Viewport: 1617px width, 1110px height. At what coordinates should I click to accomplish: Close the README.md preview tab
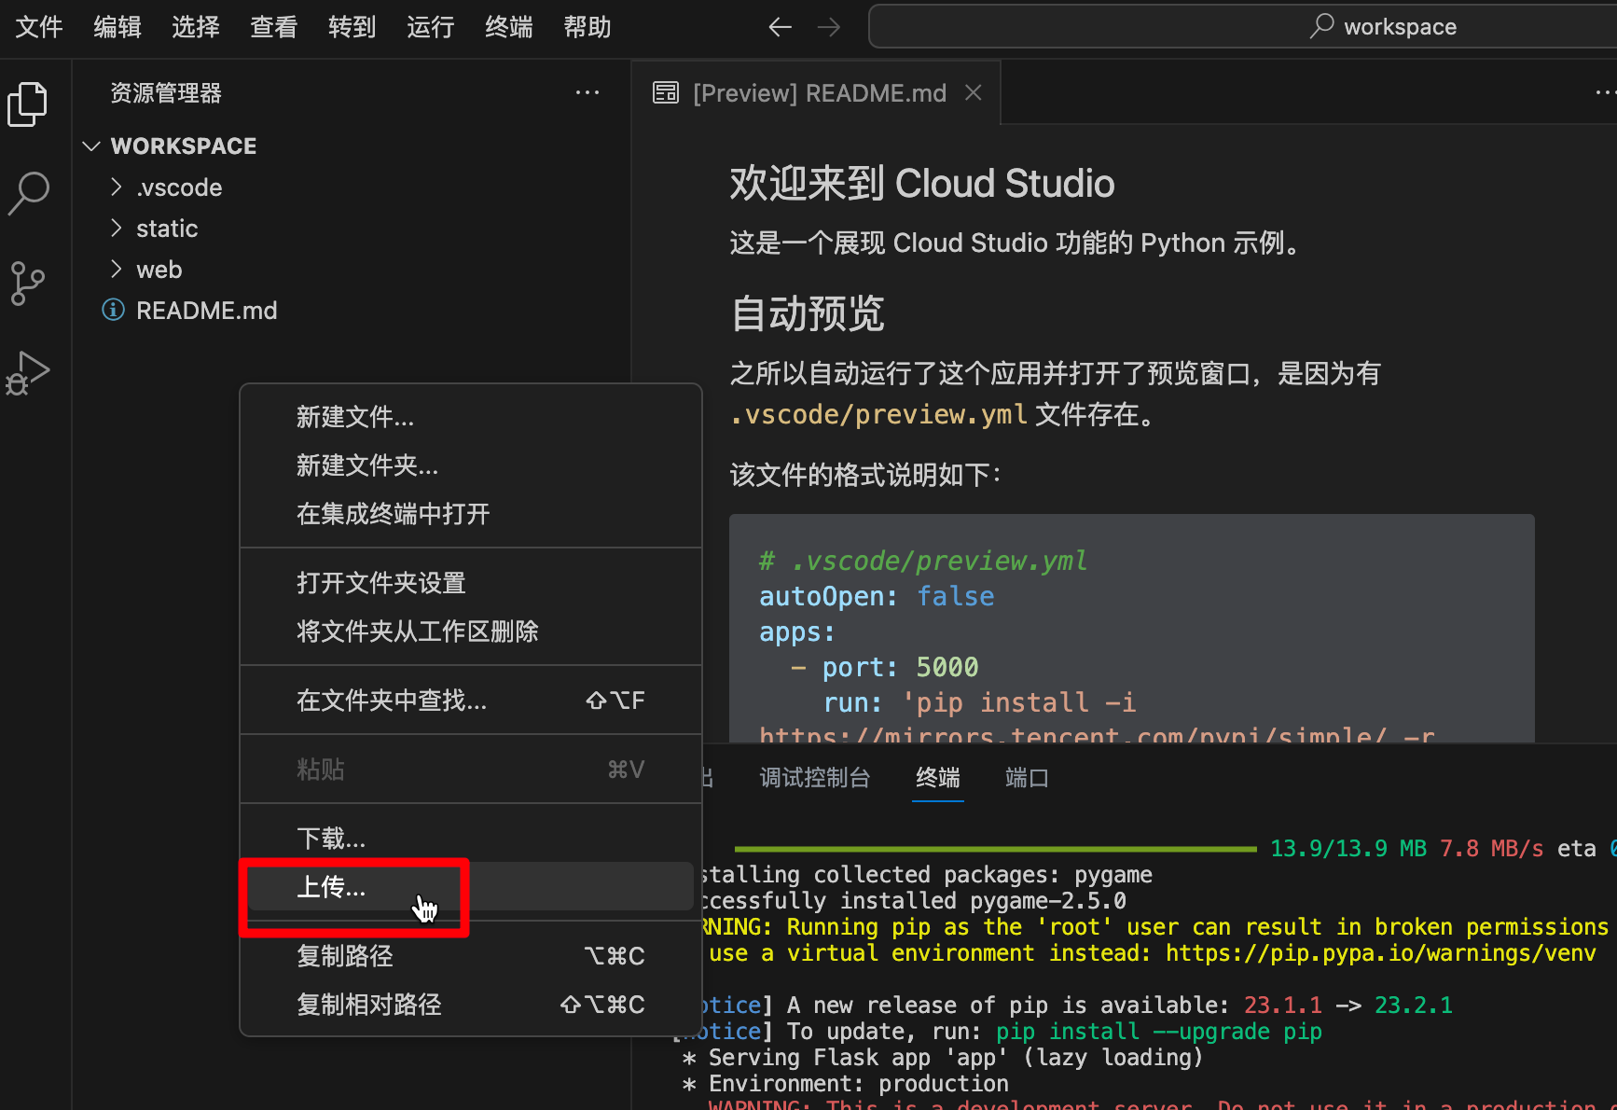974,92
